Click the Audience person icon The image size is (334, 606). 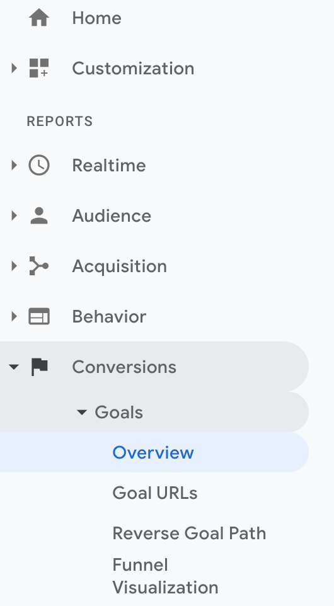coord(39,215)
